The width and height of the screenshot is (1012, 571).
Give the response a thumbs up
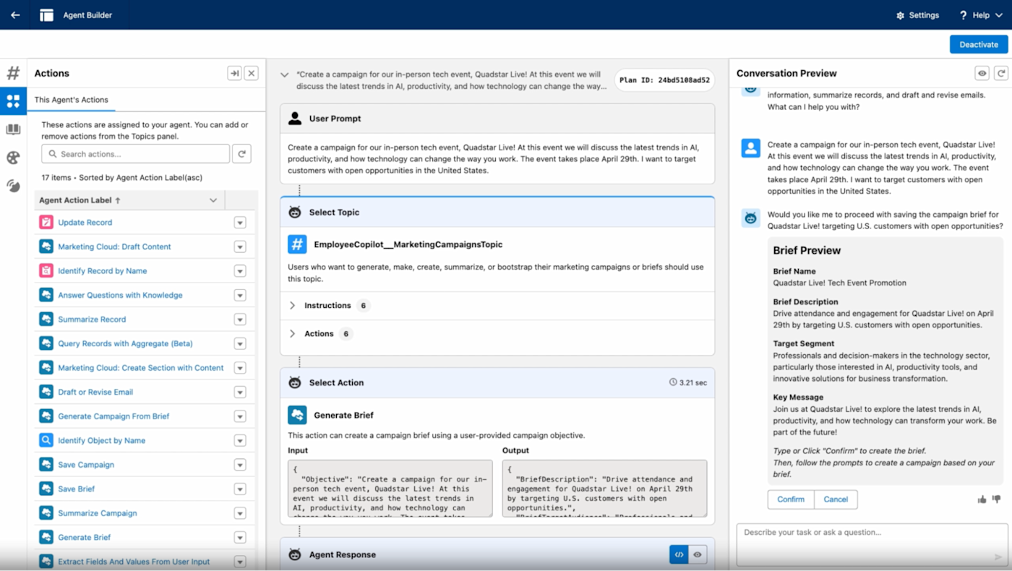(982, 499)
